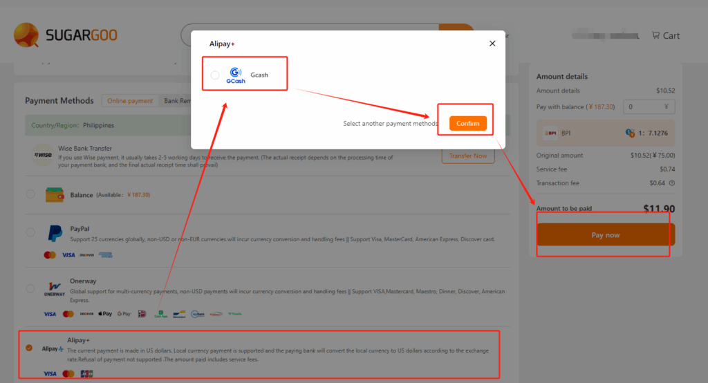Click the Sugargoo logo
The height and width of the screenshot is (383, 708).
click(66, 35)
